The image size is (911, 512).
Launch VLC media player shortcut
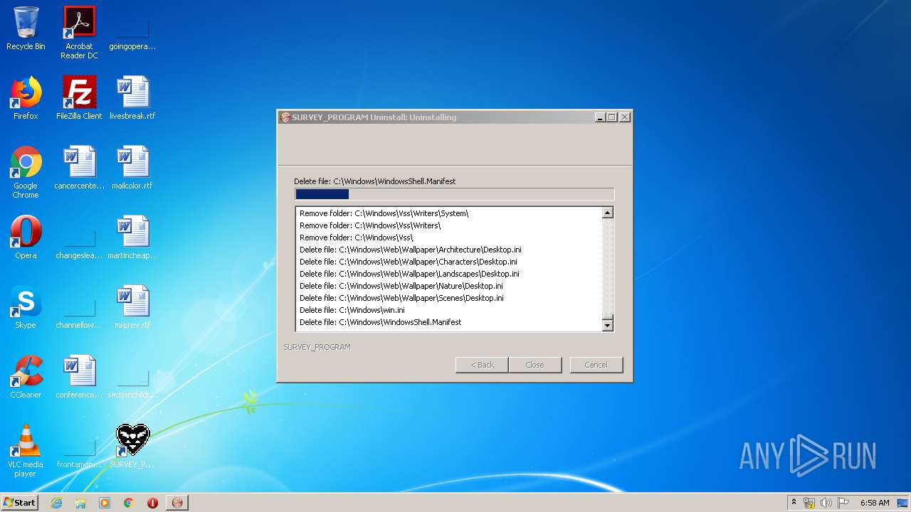(26, 451)
